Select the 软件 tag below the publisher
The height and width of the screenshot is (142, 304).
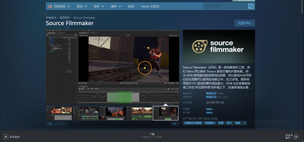pyautogui.click(x=229, y=123)
